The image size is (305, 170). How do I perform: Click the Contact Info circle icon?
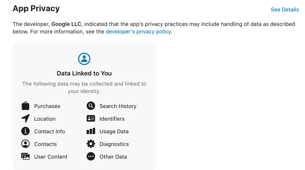coord(25,131)
